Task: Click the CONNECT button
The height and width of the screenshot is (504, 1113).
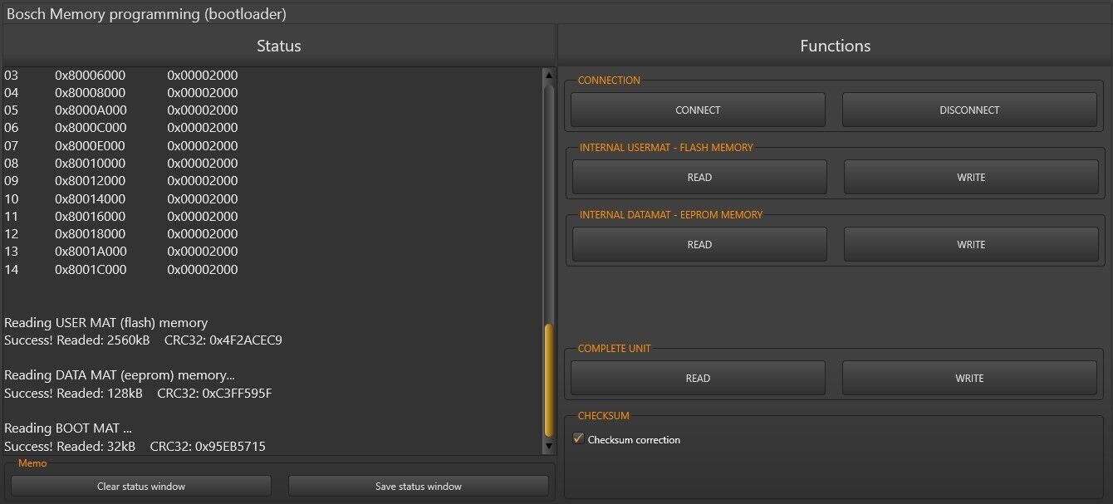Action: [698, 110]
